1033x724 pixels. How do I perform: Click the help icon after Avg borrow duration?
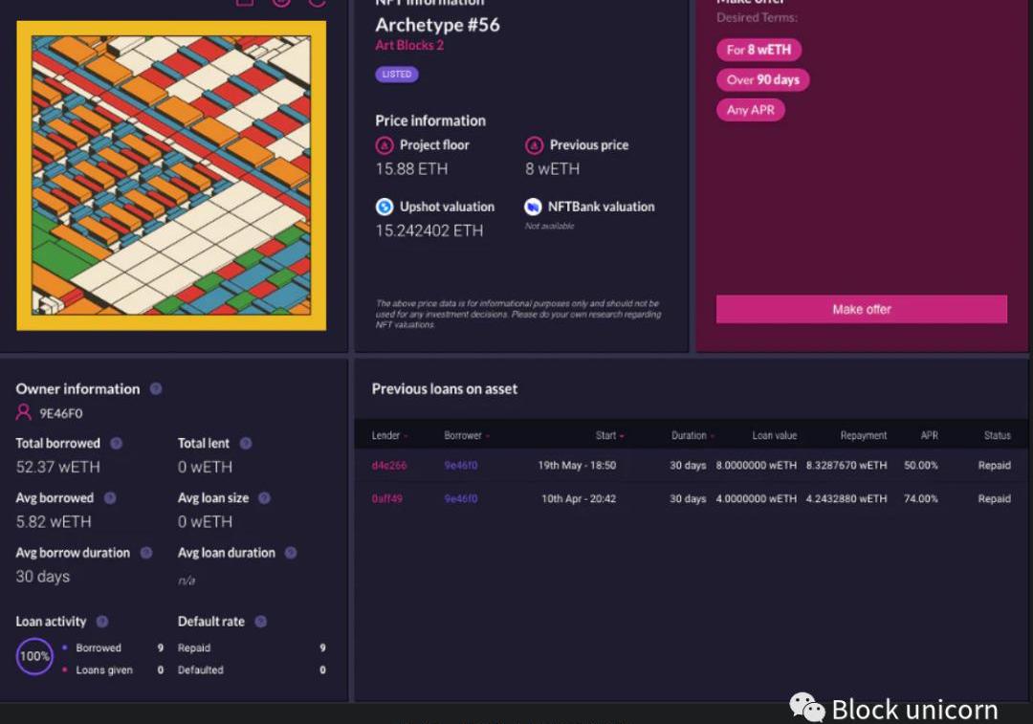point(146,553)
